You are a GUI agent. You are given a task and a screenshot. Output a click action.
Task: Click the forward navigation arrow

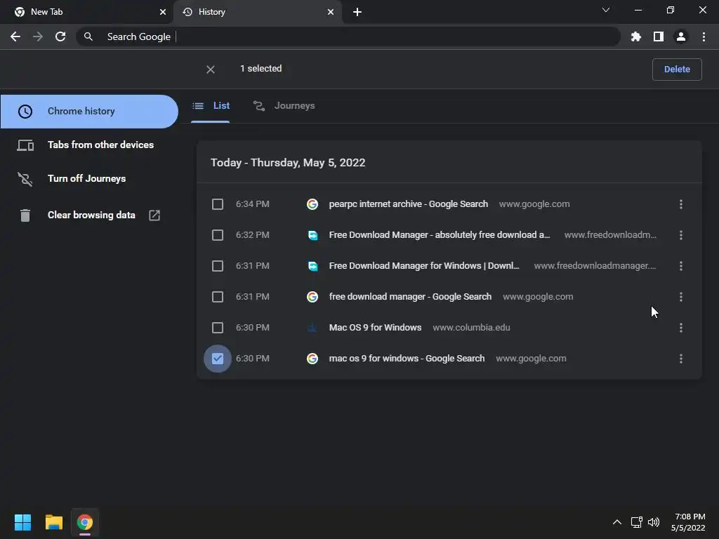38,36
